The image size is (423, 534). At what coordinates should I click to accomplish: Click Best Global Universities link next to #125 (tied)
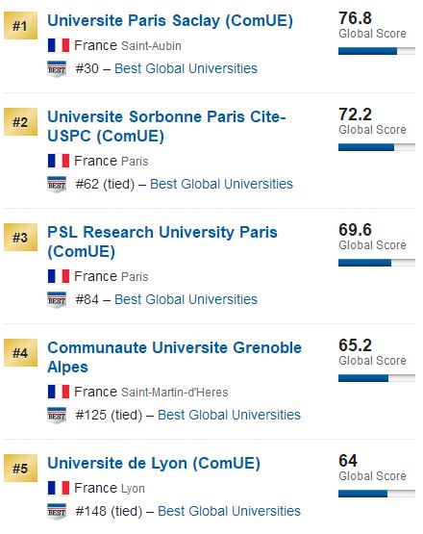coord(230,415)
